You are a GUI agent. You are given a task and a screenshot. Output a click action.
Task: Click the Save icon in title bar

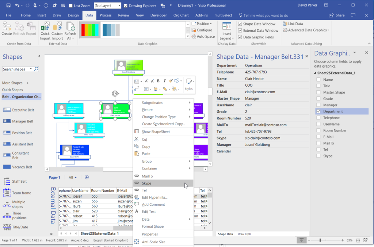8,5
